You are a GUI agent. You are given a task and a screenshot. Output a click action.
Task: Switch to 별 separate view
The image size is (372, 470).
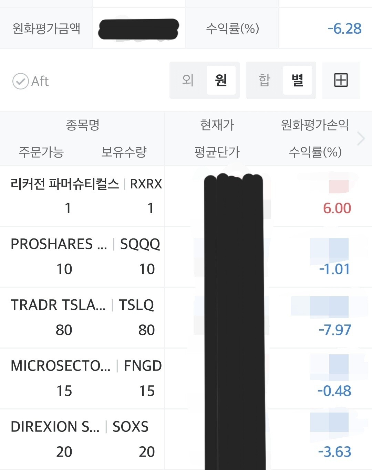point(298,80)
